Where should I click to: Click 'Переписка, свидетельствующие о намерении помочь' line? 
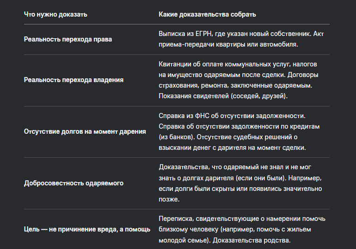pos(242,219)
